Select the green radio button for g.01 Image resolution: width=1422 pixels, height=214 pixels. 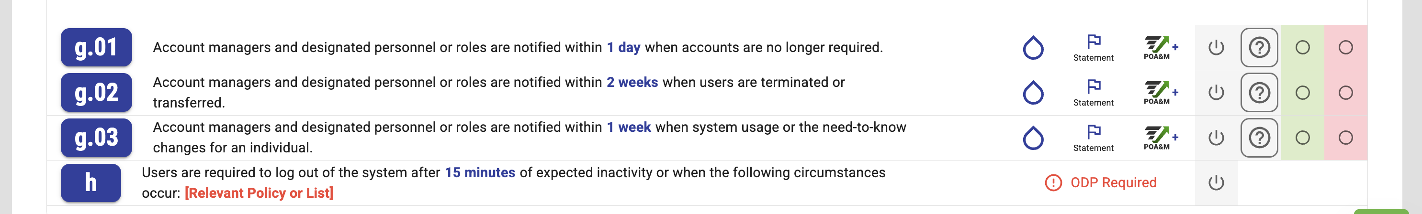(1302, 48)
